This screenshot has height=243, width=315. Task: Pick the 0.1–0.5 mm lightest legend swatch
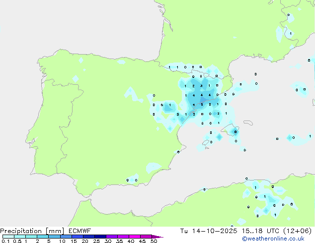tap(8, 237)
